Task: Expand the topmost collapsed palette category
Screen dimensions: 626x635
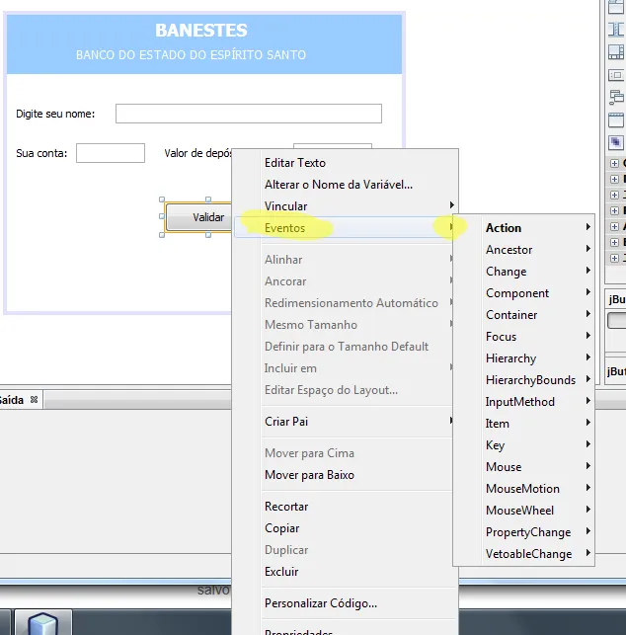Action: (614, 163)
